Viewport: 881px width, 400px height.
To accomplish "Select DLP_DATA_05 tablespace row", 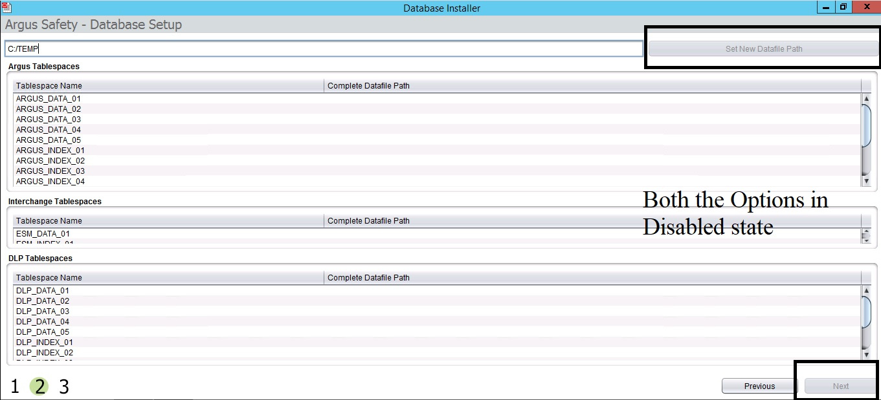I will [437, 332].
